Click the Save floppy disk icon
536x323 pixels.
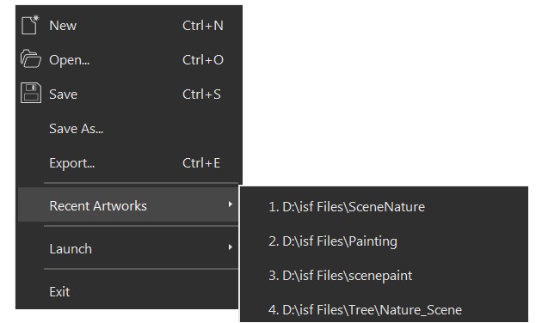(x=31, y=93)
